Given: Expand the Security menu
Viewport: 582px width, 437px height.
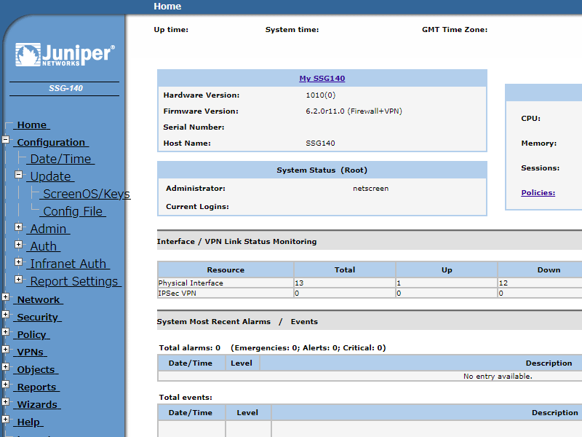Looking at the screenshot, I should point(6,315).
